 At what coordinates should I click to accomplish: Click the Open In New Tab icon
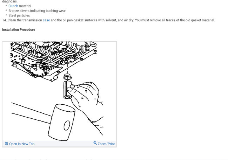pyautogui.click(x=6, y=144)
